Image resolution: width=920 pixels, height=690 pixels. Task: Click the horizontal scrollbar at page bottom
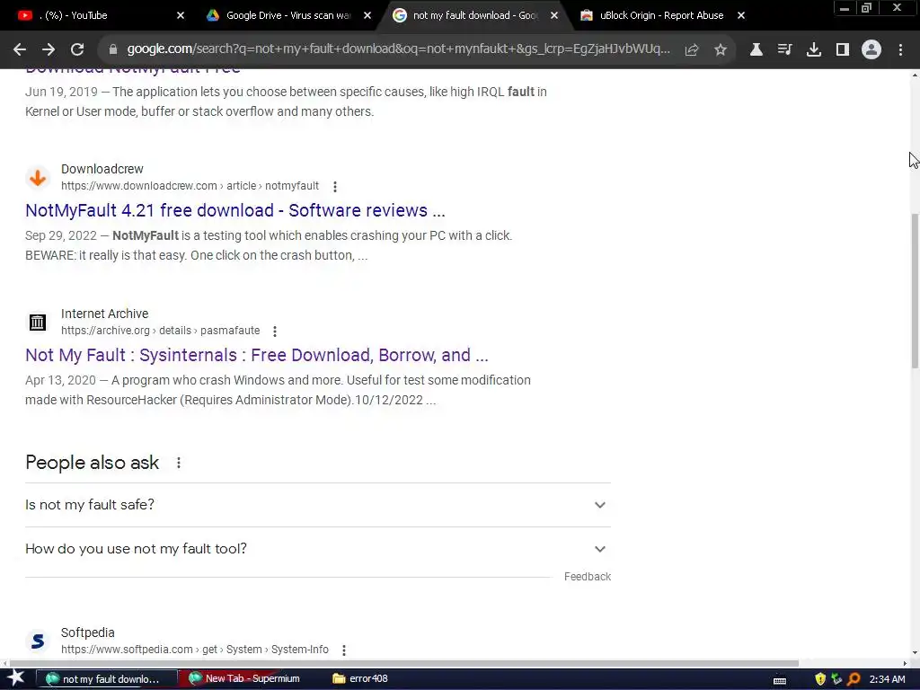(x=403, y=664)
